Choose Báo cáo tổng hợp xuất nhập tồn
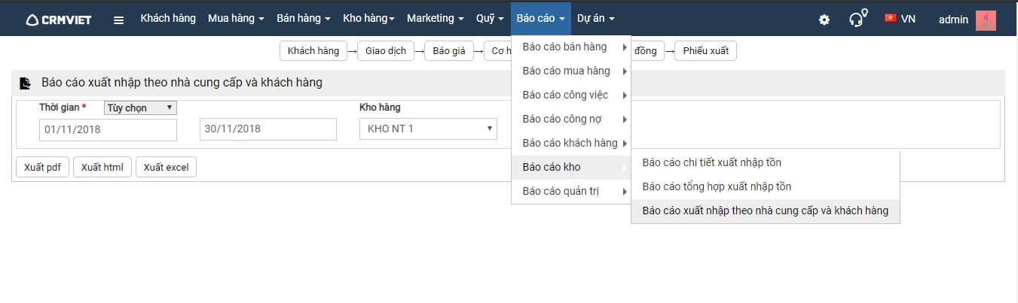 (766, 186)
